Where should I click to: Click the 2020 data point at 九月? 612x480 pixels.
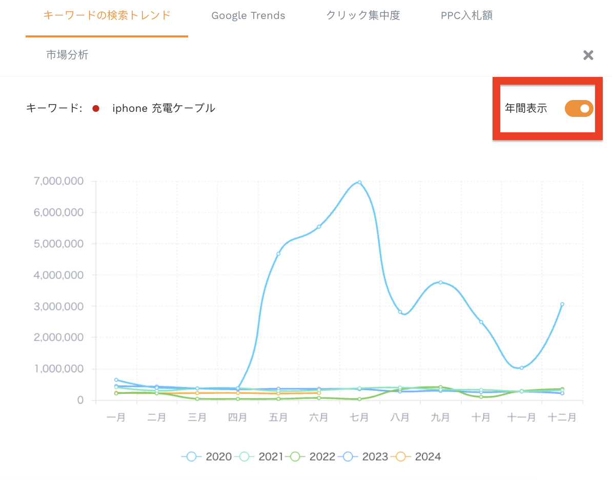(441, 283)
